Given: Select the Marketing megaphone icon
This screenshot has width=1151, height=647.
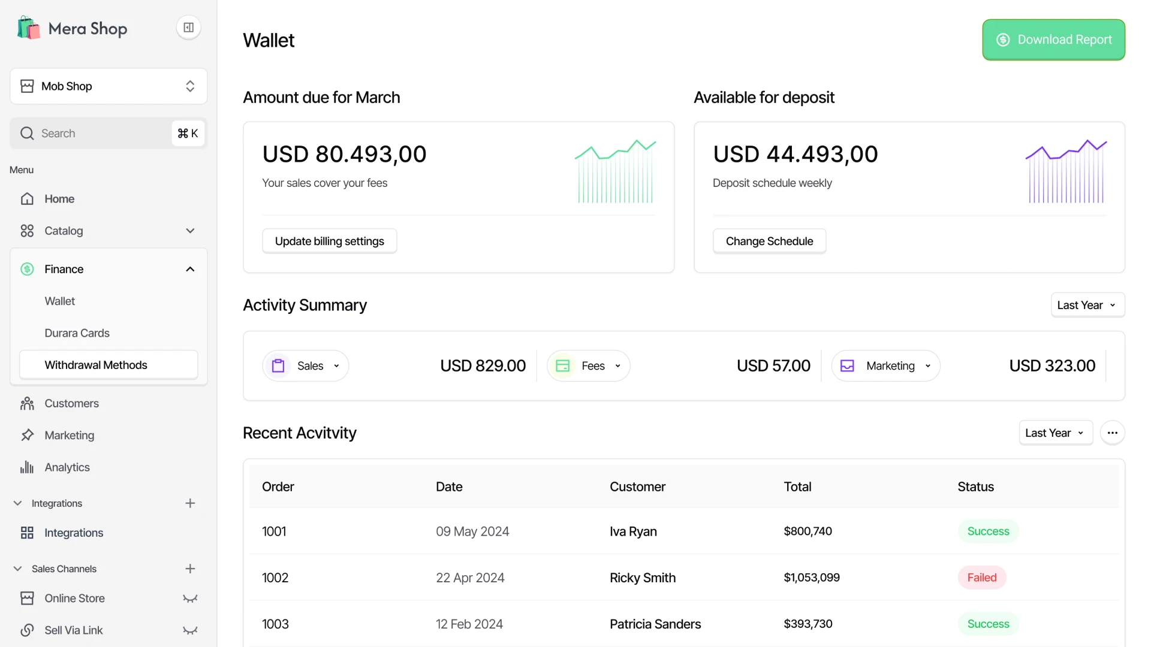Looking at the screenshot, I should tap(28, 435).
